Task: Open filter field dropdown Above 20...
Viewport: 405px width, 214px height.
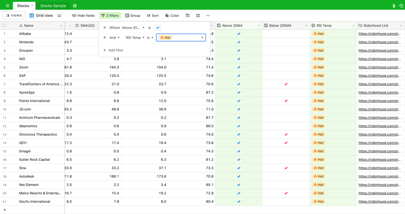Action: (133, 28)
